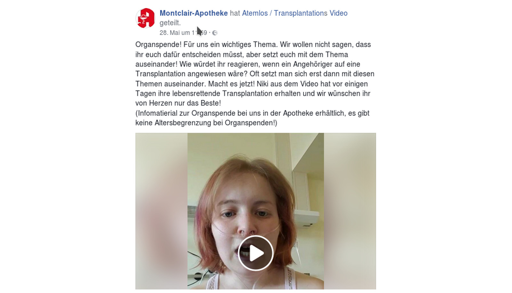512x293 pixels.
Task: Click the last line keine Altersbegrenzung bei Organspenden!)
Action: point(206,123)
